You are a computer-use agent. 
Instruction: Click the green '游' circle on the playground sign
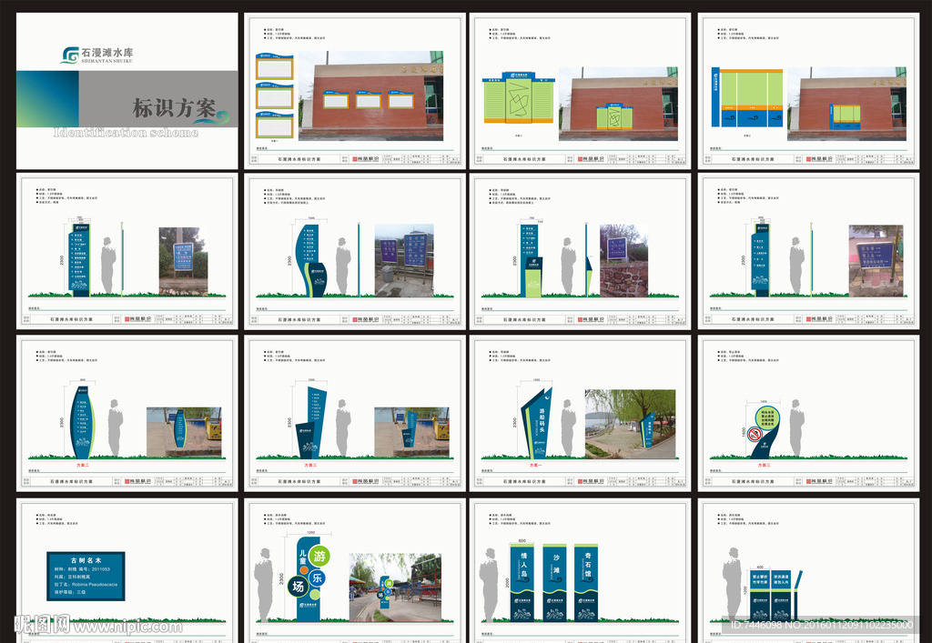point(319,556)
